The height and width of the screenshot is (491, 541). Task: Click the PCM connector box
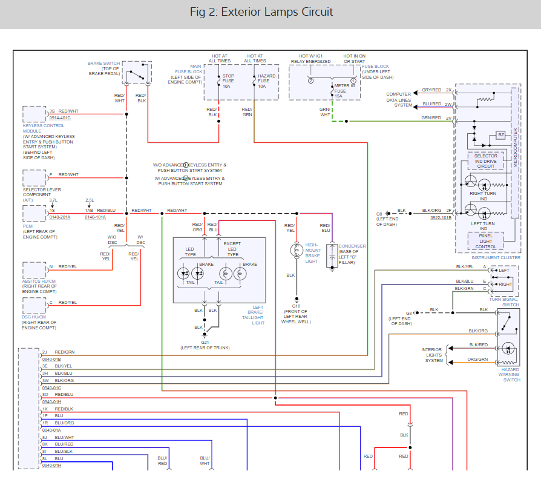pos(34,213)
